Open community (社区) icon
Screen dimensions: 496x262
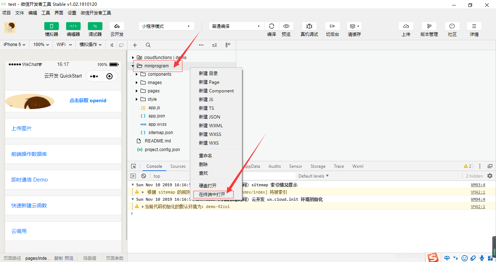tap(452, 26)
